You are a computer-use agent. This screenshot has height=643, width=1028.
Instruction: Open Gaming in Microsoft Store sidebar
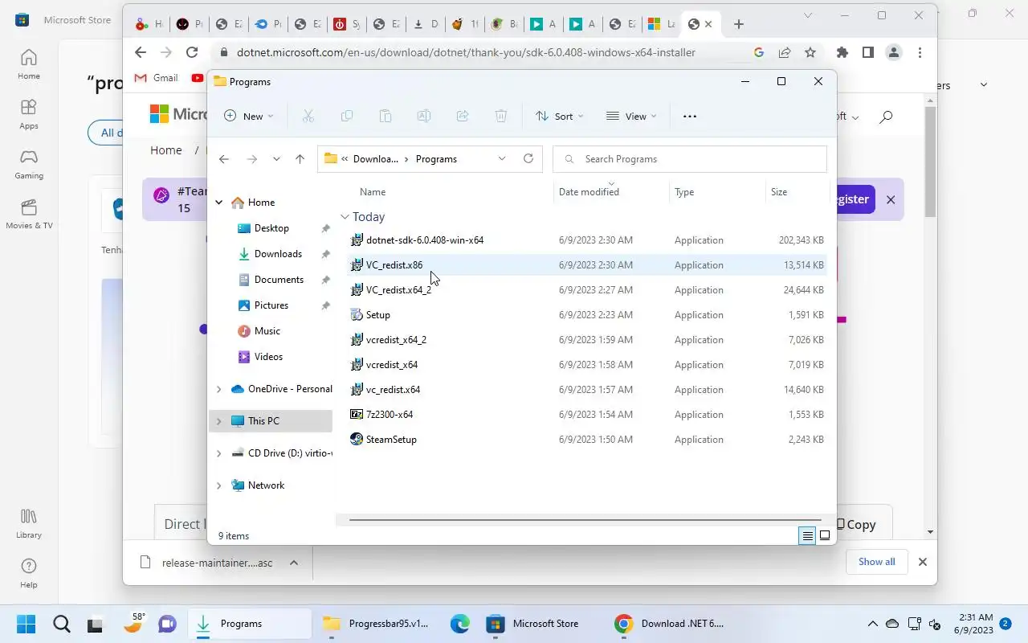[29, 164]
